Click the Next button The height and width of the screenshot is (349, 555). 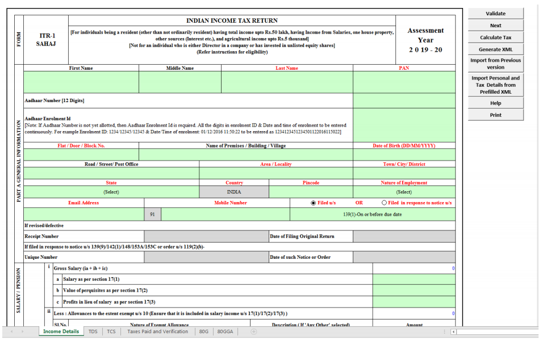pos(495,26)
